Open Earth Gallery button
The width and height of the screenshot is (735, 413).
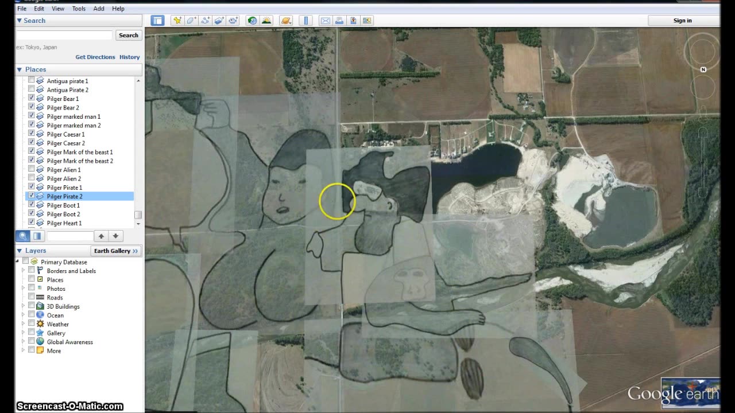[x=117, y=251]
